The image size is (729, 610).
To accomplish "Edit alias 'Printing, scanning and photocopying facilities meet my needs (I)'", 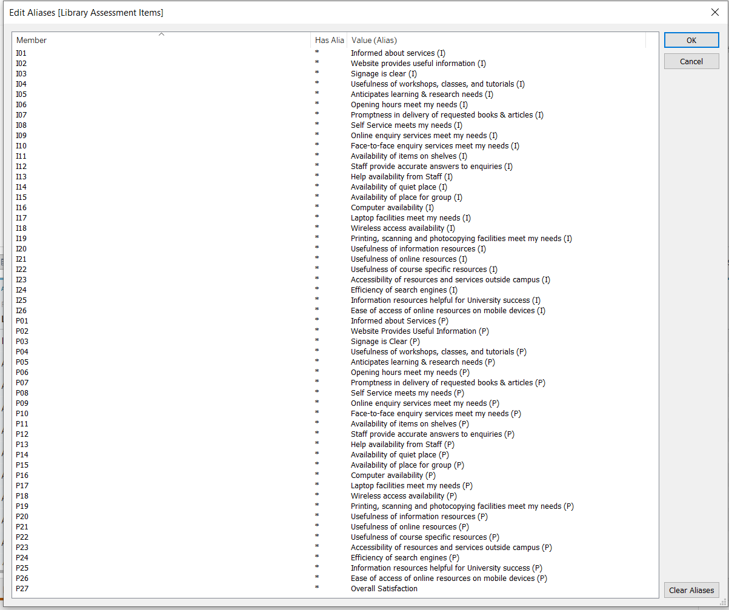I will pos(461,239).
